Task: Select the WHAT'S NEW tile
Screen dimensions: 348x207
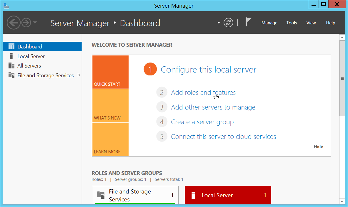Action: (110, 106)
